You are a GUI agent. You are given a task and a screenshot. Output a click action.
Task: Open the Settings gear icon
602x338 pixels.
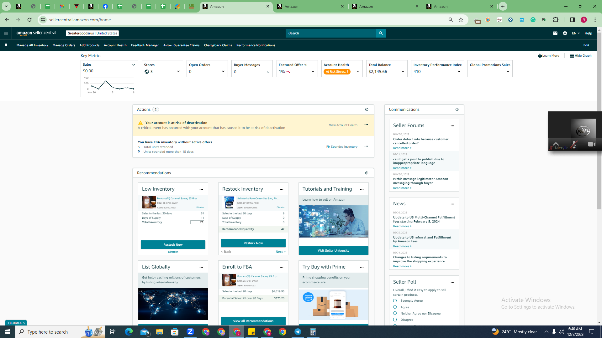(565, 33)
